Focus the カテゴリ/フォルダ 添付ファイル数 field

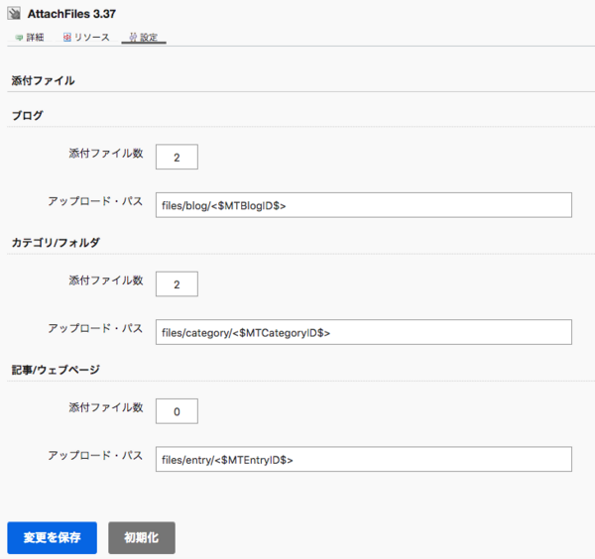pos(177,284)
